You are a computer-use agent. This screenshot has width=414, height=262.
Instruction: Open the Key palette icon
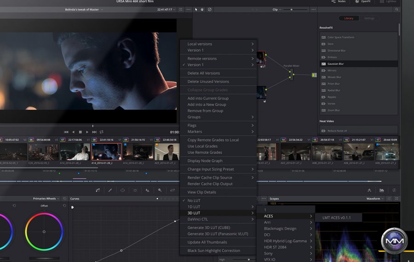pos(160,190)
